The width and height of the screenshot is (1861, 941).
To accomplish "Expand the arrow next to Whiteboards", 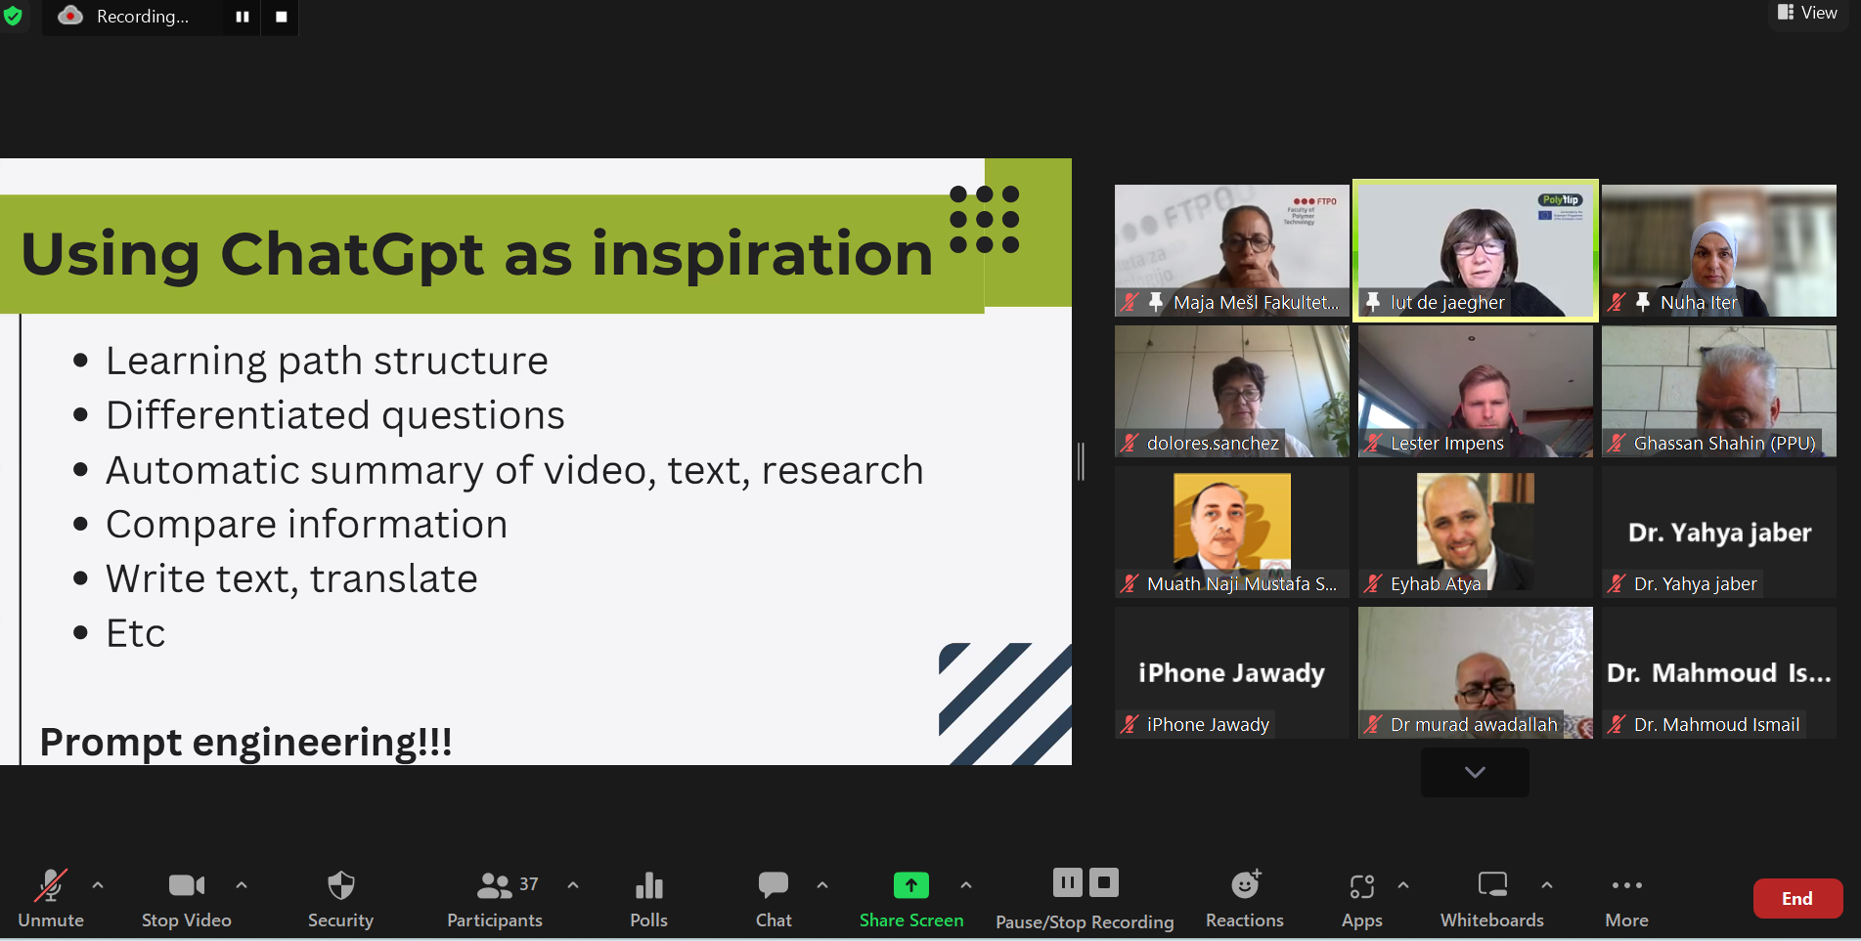I will click(1547, 885).
